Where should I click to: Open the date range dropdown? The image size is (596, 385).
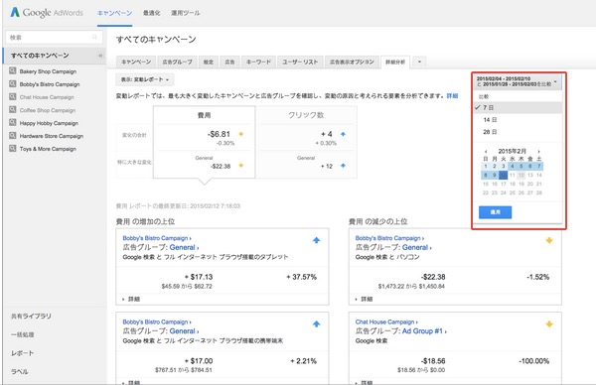[518, 81]
